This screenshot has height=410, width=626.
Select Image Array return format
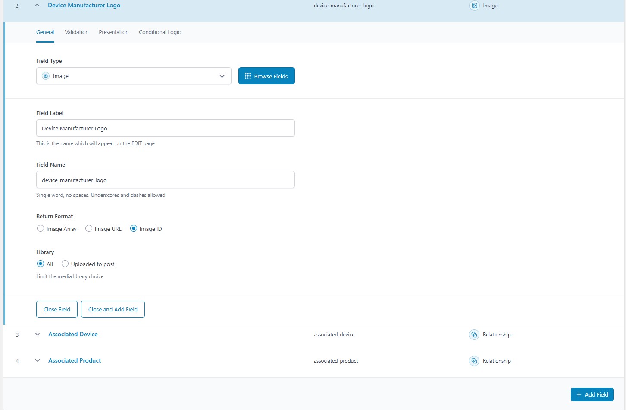click(x=41, y=228)
